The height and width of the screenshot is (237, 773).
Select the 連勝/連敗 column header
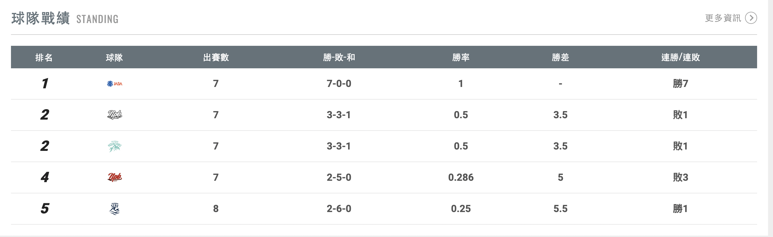pos(680,57)
